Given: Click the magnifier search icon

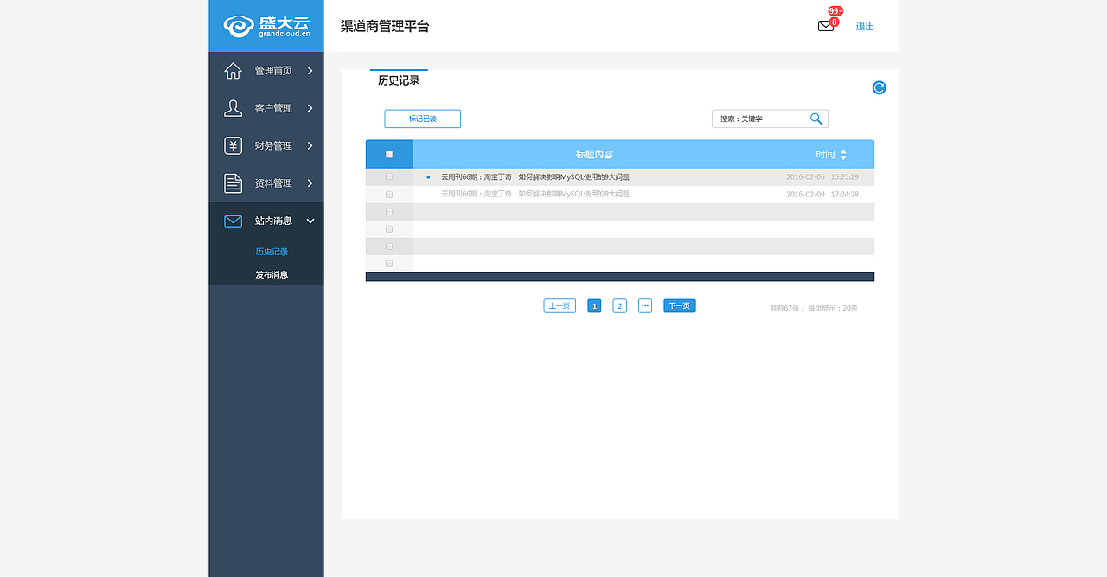Looking at the screenshot, I should coord(816,119).
